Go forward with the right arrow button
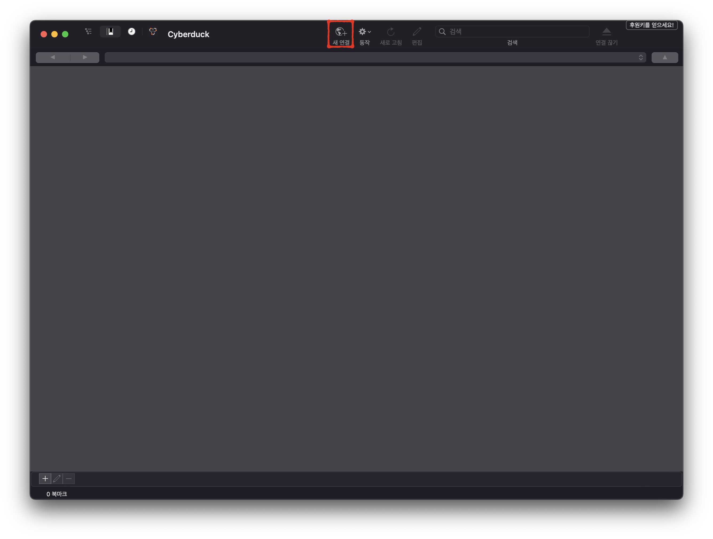Screen dimensions: 713x539 (x=85, y=57)
